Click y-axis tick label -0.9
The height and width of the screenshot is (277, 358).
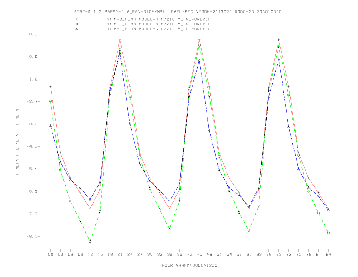tap(32, 57)
